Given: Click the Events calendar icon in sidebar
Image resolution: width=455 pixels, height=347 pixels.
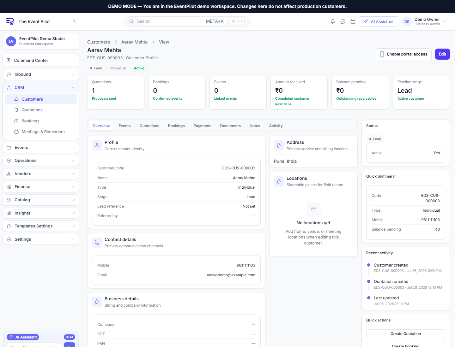Looking at the screenshot, I should [9, 147].
